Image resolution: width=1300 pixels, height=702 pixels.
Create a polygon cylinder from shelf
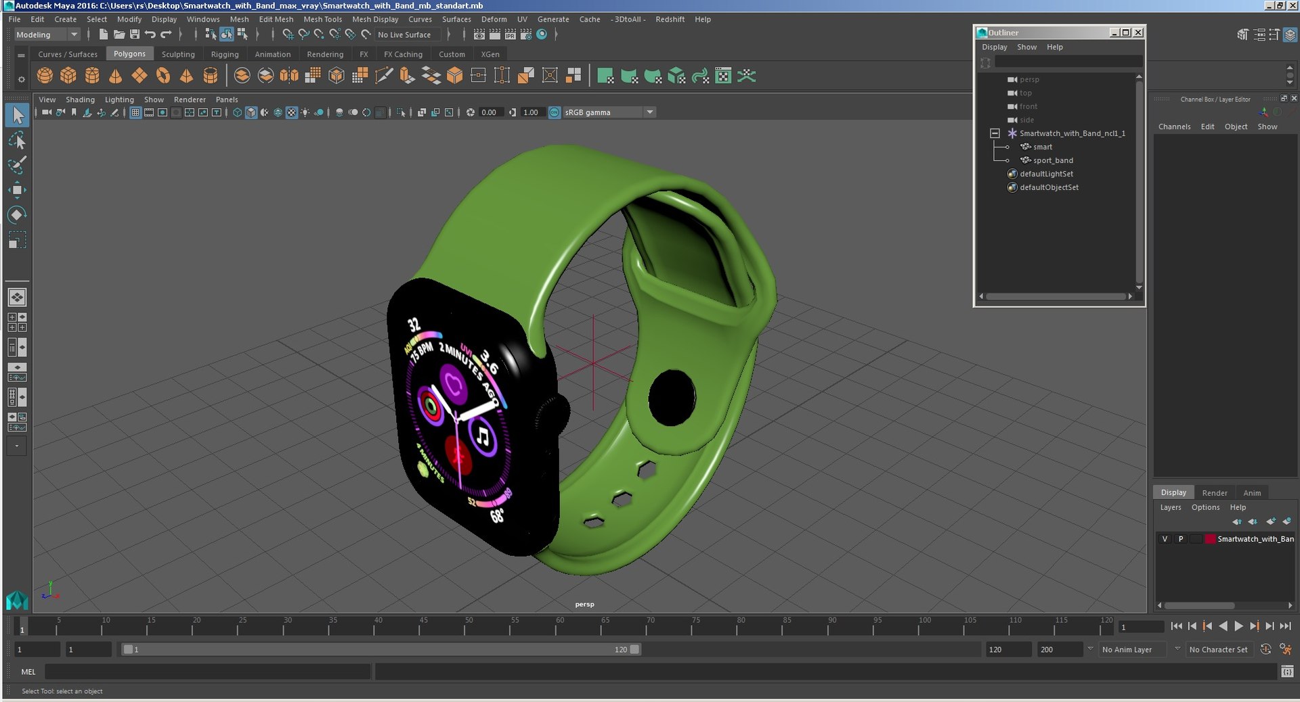coord(92,76)
